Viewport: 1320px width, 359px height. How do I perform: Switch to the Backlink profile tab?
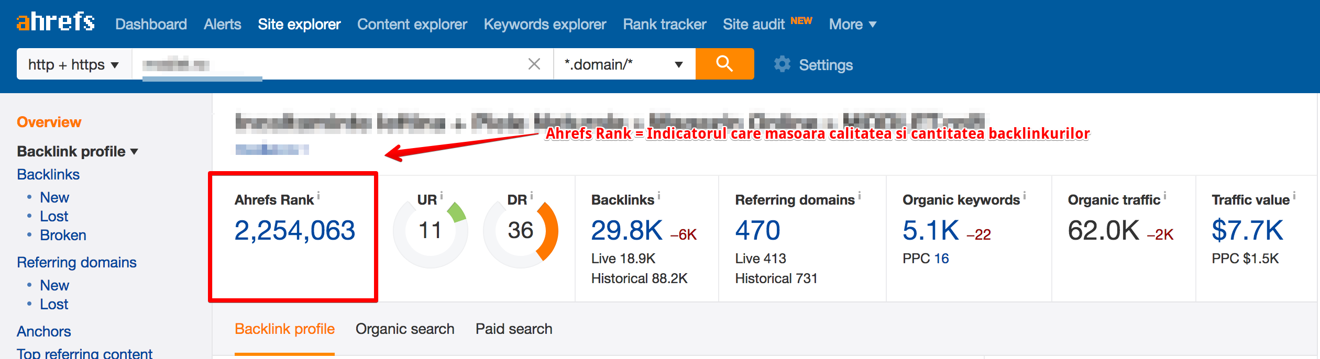point(284,329)
